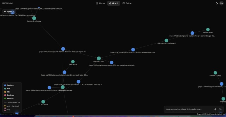This screenshot has width=226, height=117.
Task: Select the 'CLAUDE.md has a hard cap' decision node
Action: [79, 82]
